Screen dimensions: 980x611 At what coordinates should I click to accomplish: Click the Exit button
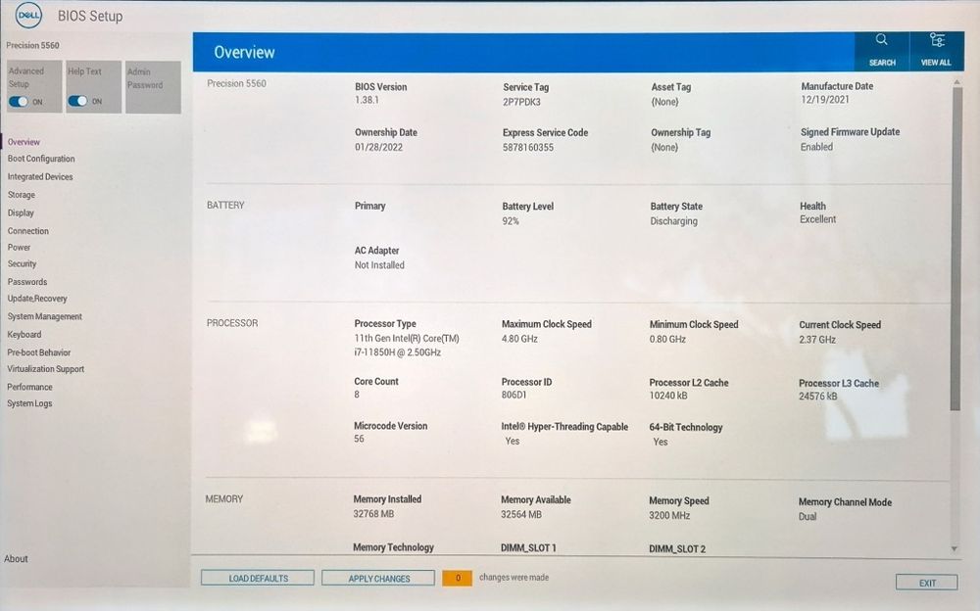tap(927, 583)
